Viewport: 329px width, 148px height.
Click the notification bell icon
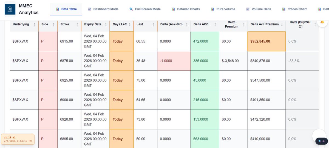[322, 22]
